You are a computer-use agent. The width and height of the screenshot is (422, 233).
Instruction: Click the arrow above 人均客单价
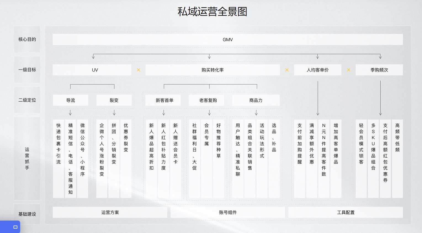click(x=317, y=56)
